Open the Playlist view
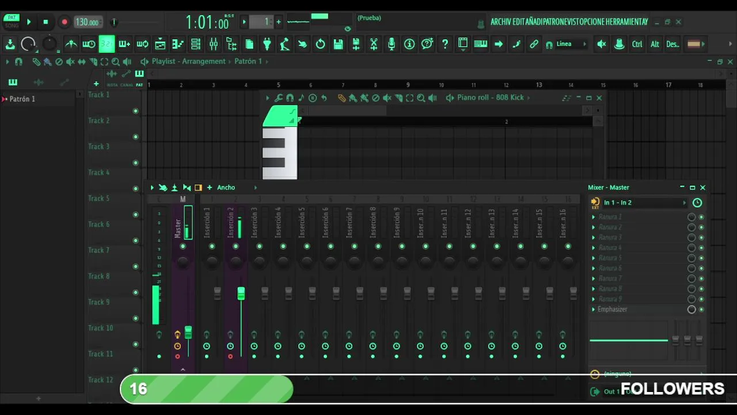737x415 pixels. (161, 44)
